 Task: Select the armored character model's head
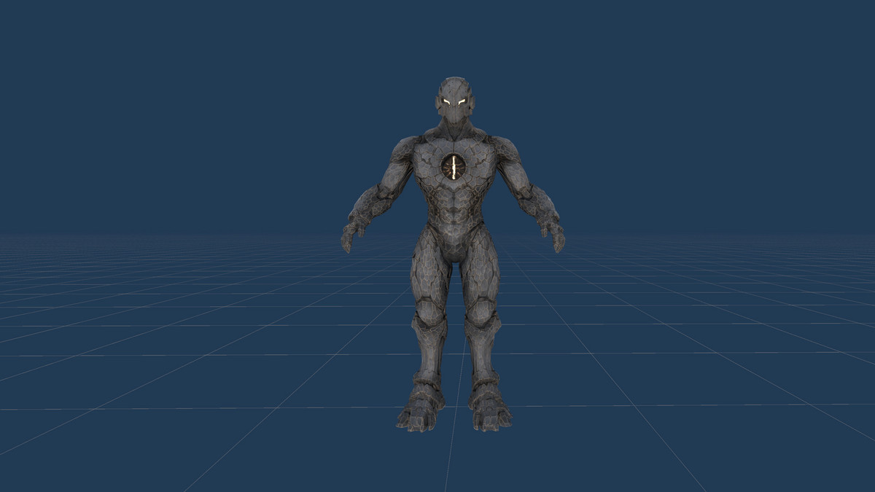pos(456,101)
